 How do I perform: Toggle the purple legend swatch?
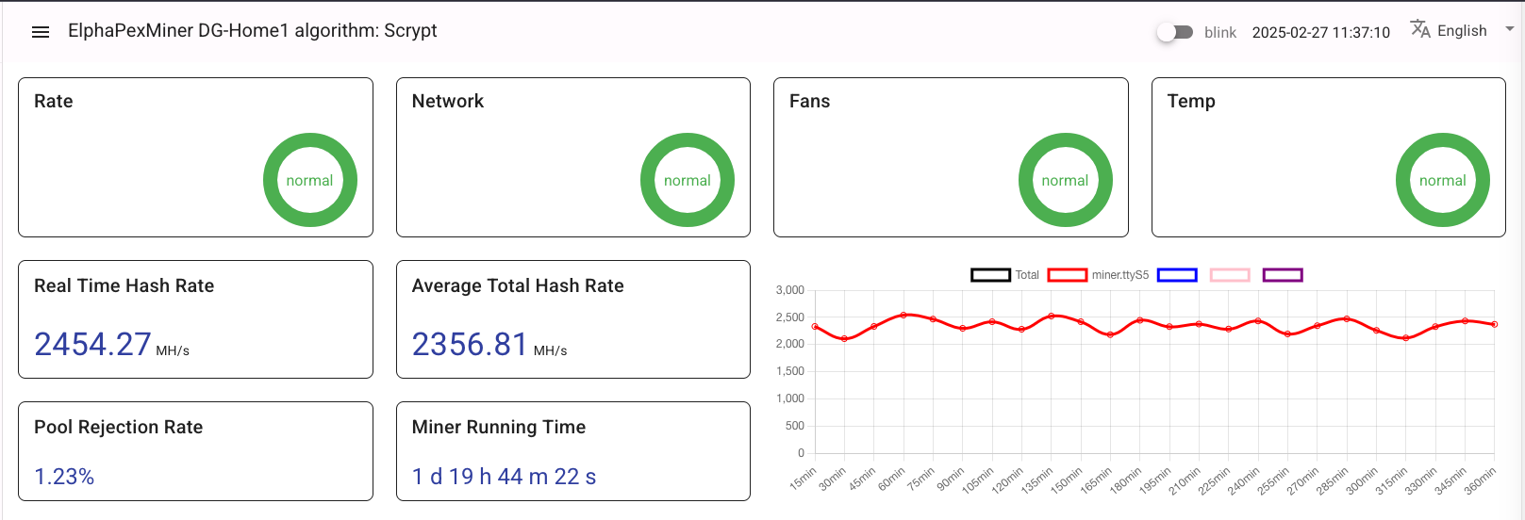pyautogui.click(x=1283, y=275)
